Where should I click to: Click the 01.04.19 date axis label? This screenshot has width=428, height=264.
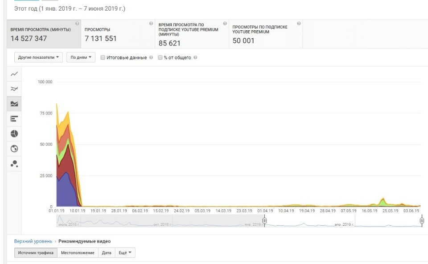(265, 211)
